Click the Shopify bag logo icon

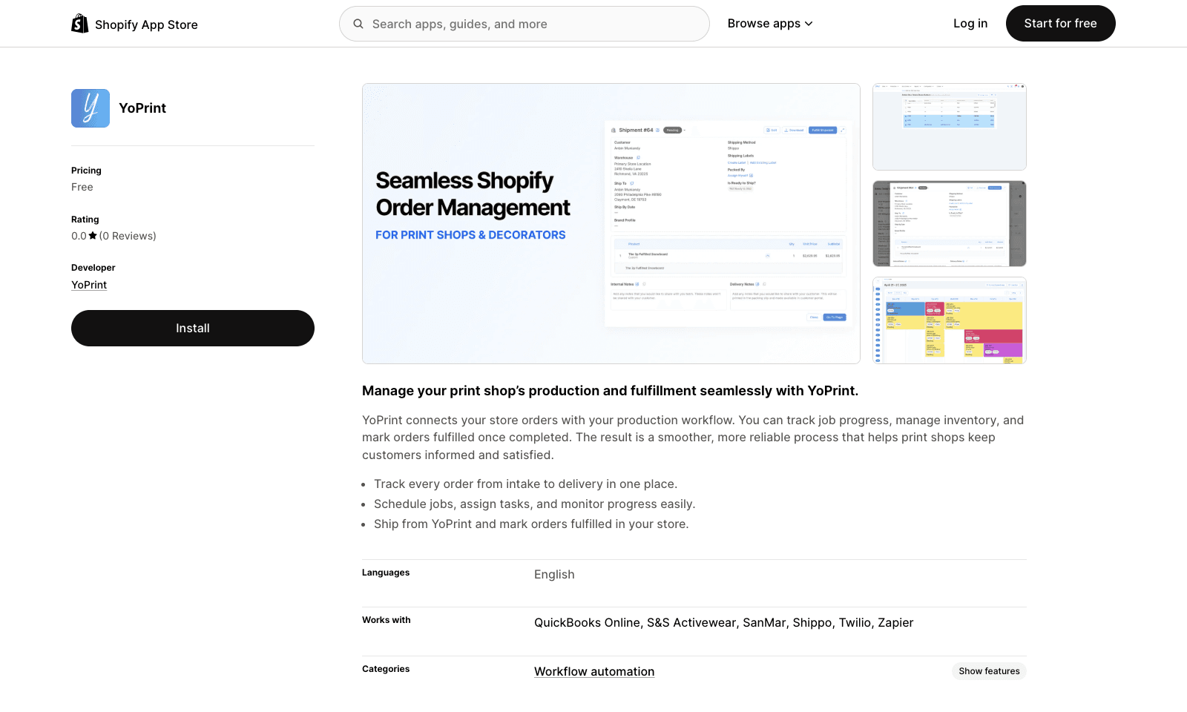tap(80, 24)
